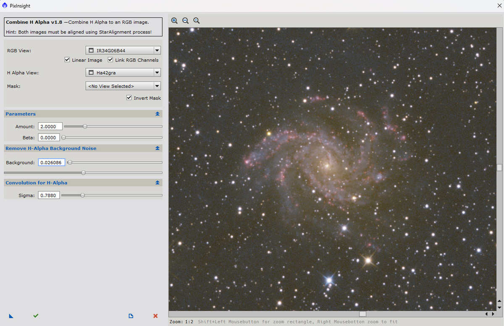Click the Background value input field
The width and height of the screenshot is (504, 326).
[52, 162]
